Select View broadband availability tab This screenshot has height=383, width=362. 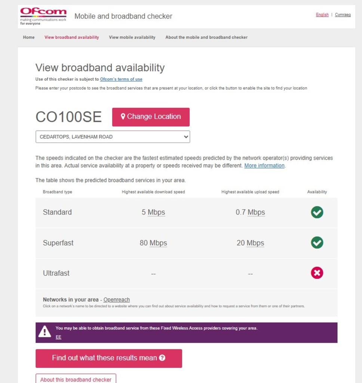click(71, 37)
